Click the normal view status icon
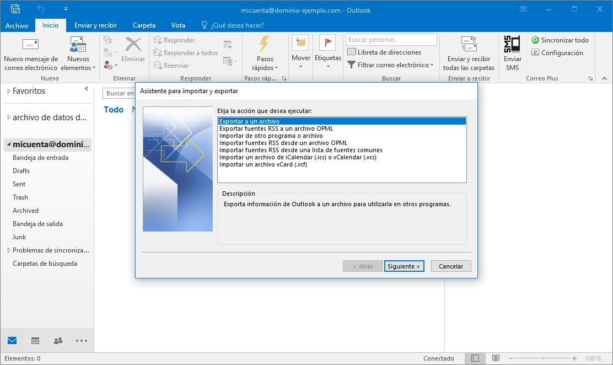Image resolution: width=613 pixels, height=365 pixels. click(475, 358)
